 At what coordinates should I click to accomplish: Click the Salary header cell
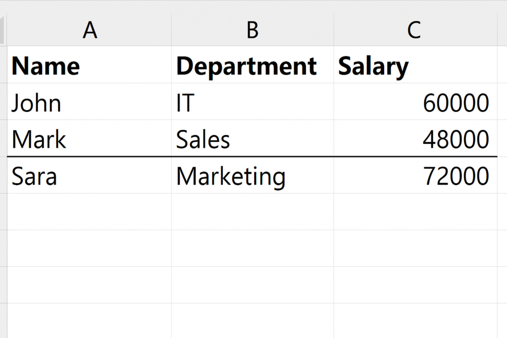coord(415,64)
